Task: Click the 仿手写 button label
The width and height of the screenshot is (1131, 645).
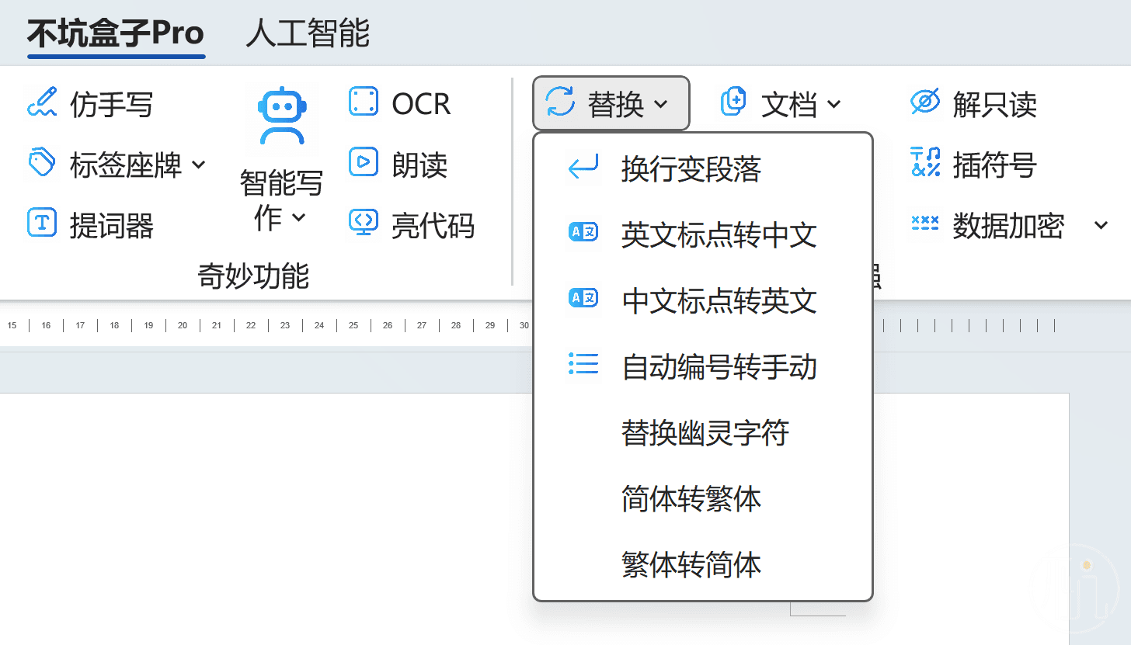Action: tap(111, 104)
